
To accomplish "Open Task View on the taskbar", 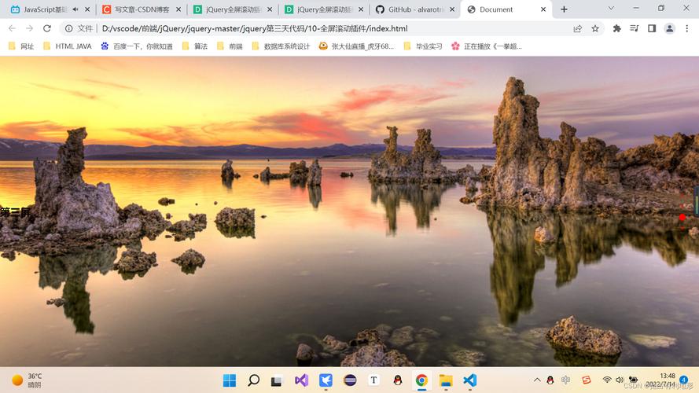I will [x=277, y=381].
